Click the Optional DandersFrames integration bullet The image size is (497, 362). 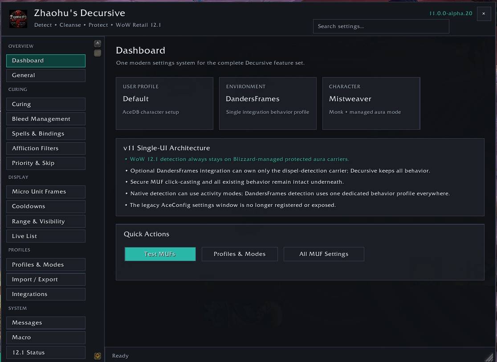coord(277,171)
